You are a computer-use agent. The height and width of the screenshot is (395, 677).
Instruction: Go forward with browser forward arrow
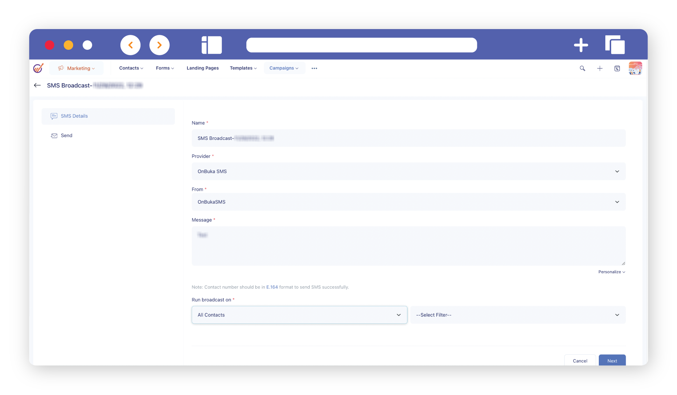(x=159, y=45)
